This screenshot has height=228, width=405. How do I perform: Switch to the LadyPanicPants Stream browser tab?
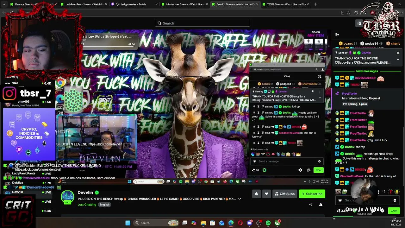tap(84, 4)
